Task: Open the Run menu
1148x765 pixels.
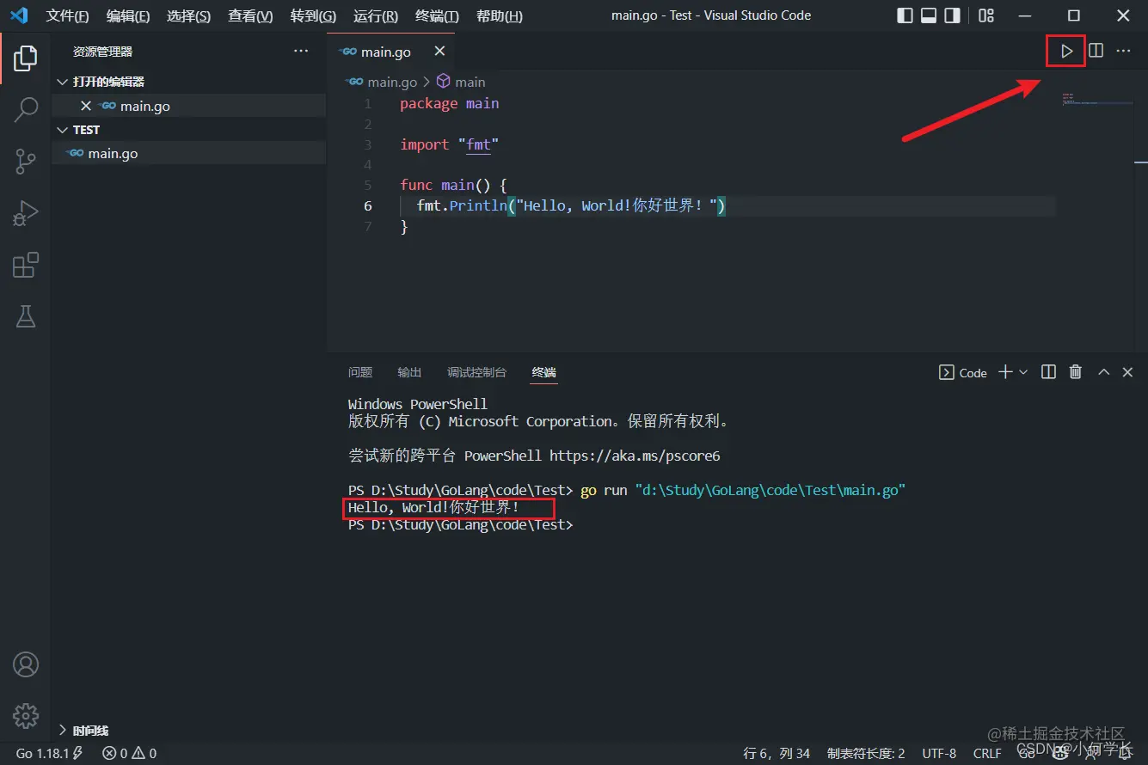Action: pyautogui.click(x=376, y=15)
